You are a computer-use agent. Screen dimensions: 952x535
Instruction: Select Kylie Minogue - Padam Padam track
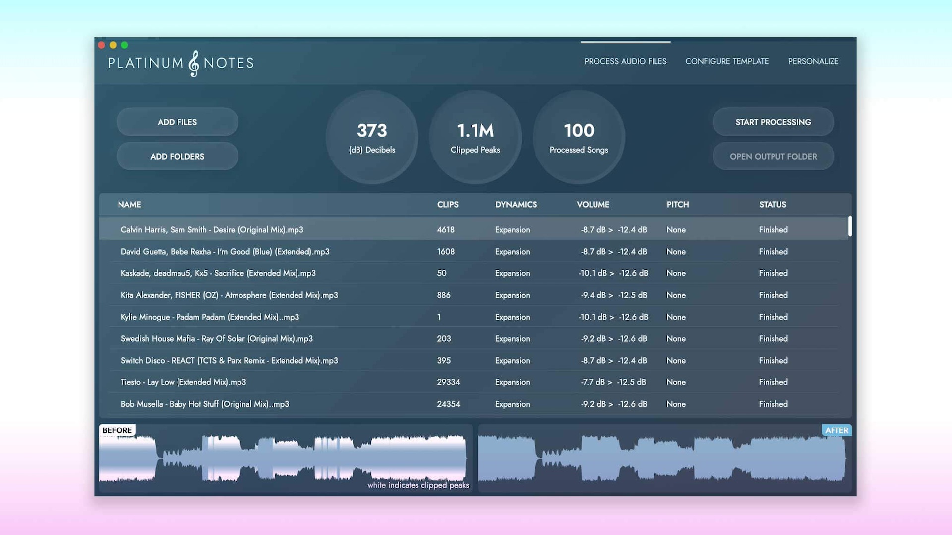point(210,317)
